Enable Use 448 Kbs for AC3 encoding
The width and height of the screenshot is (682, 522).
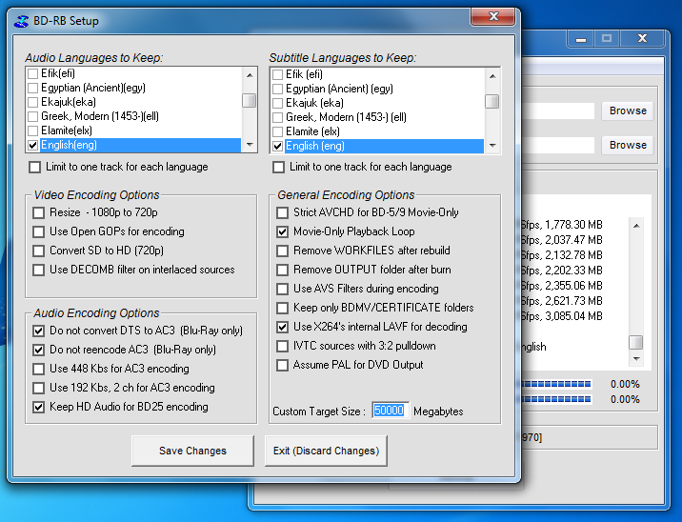click(x=39, y=369)
